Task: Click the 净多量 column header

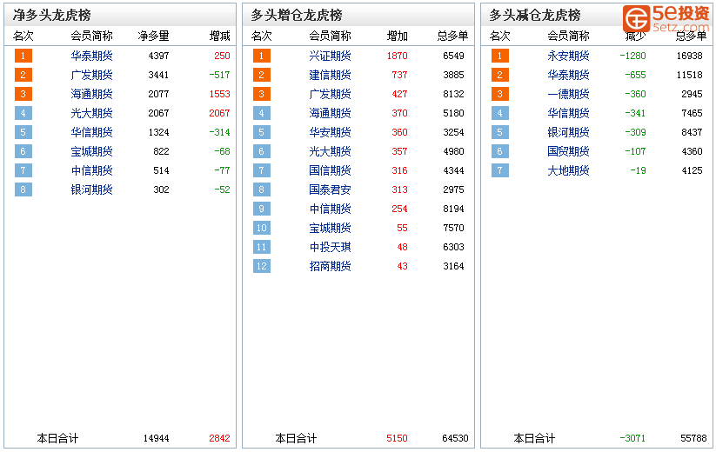Action: pos(153,36)
